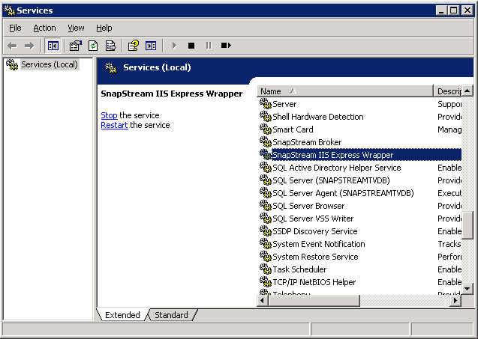
Task: Select the Server service name
Action: (284, 104)
